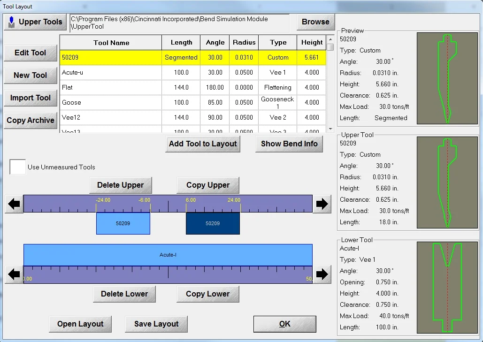Click the right arrow on the upper tool ruler
Viewport: 483px width, 342px height.
coord(322,204)
